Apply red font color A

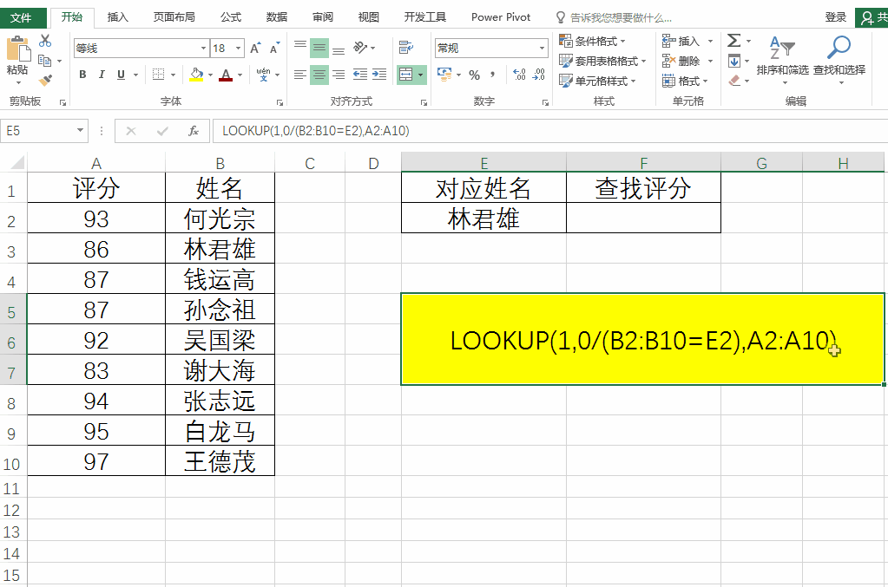pyautogui.click(x=226, y=74)
